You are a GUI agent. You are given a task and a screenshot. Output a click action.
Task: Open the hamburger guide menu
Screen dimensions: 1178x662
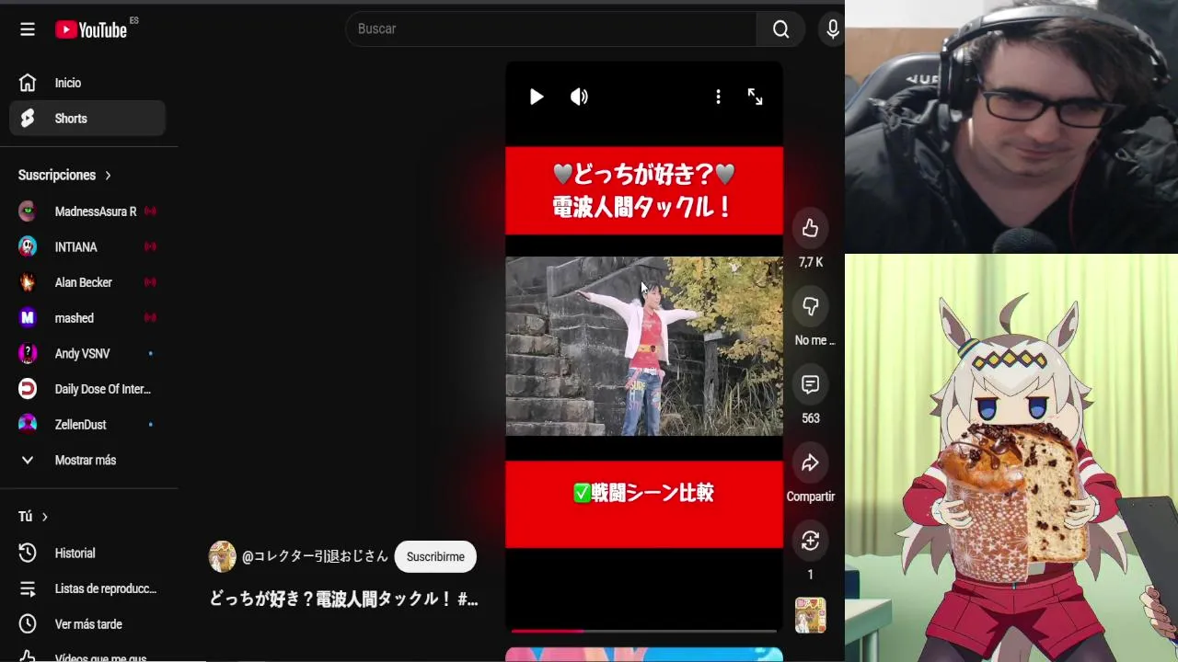(28, 29)
